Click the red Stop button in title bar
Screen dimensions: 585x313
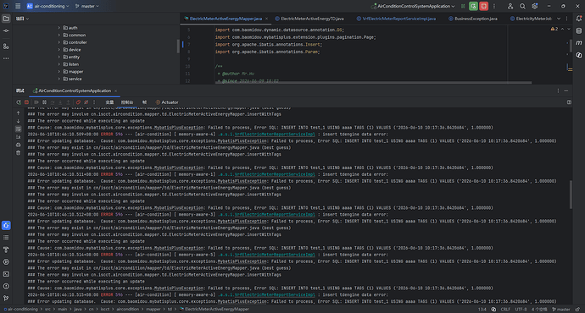pos(484,6)
